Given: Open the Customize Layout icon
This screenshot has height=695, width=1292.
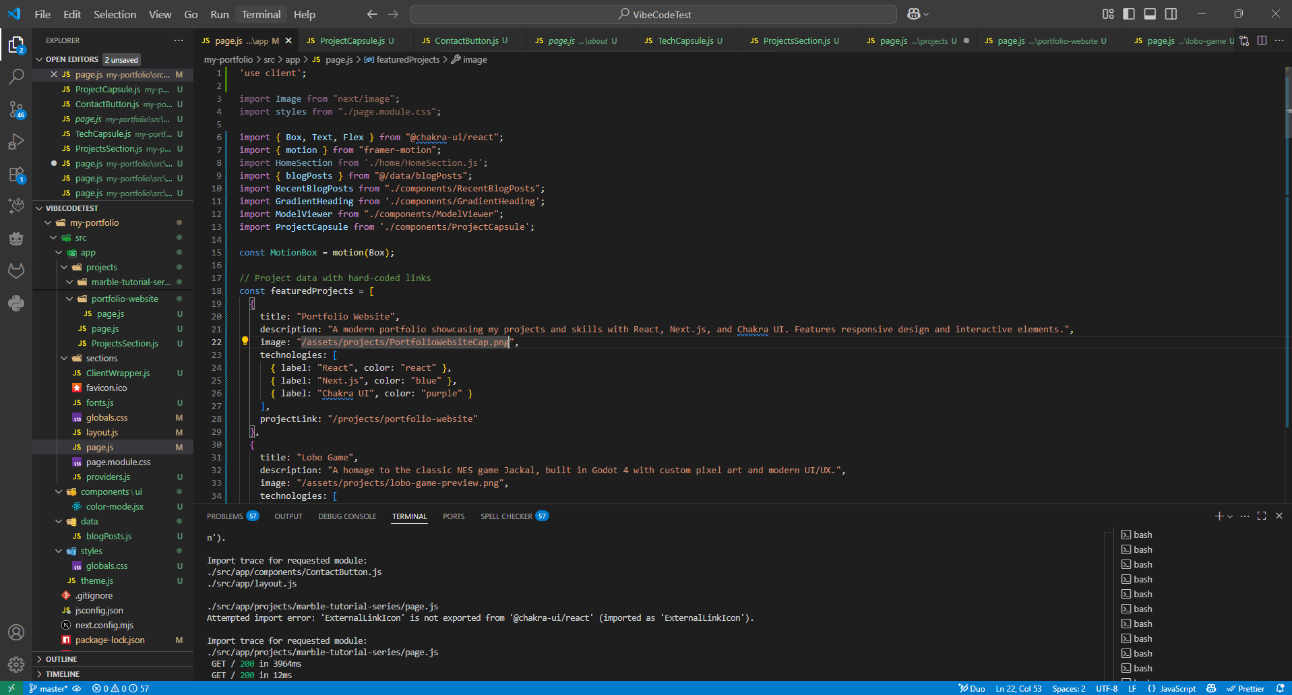Looking at the screenshot, I should (1108, 14).
